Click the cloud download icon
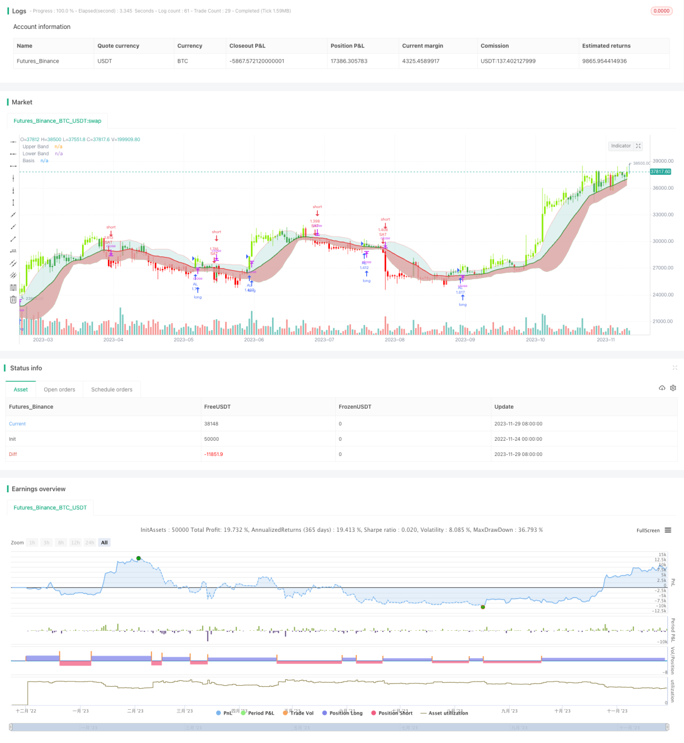Viewport: 684px width, 743px height. tap(662, 388)
